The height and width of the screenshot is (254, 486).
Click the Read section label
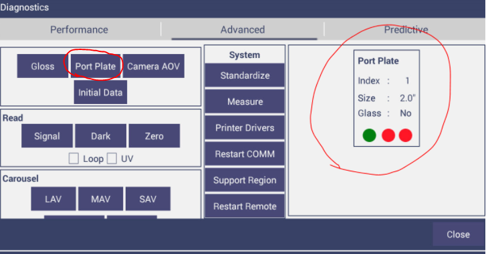(x=13, y=118)
